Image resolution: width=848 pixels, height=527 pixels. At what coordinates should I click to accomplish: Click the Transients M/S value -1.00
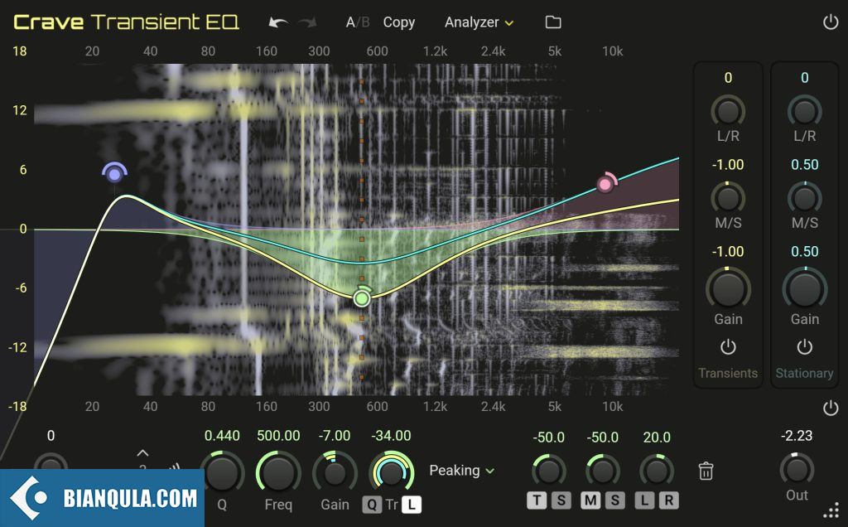(728, 165)
